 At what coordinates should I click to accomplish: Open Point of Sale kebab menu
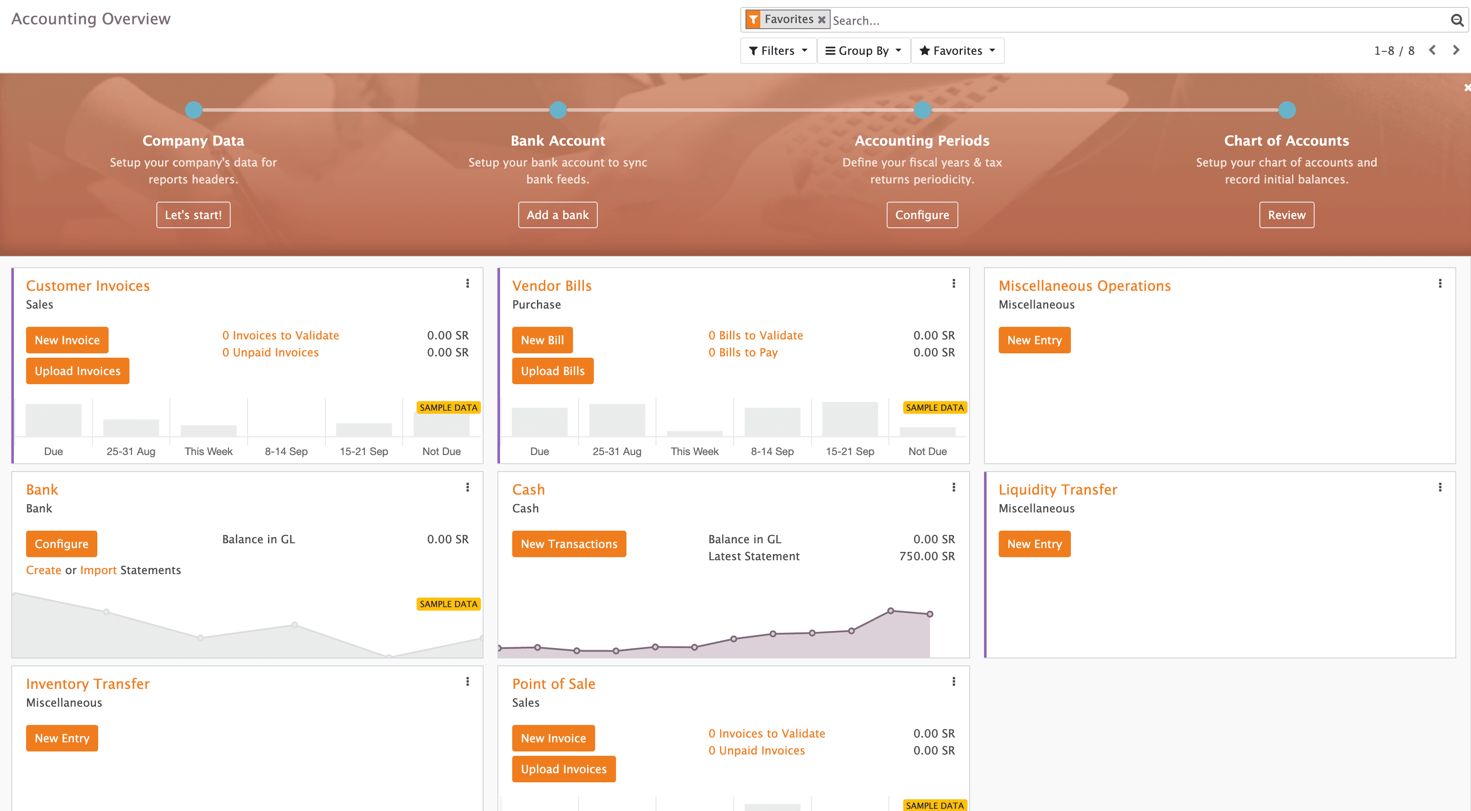(x=954, y=681)
